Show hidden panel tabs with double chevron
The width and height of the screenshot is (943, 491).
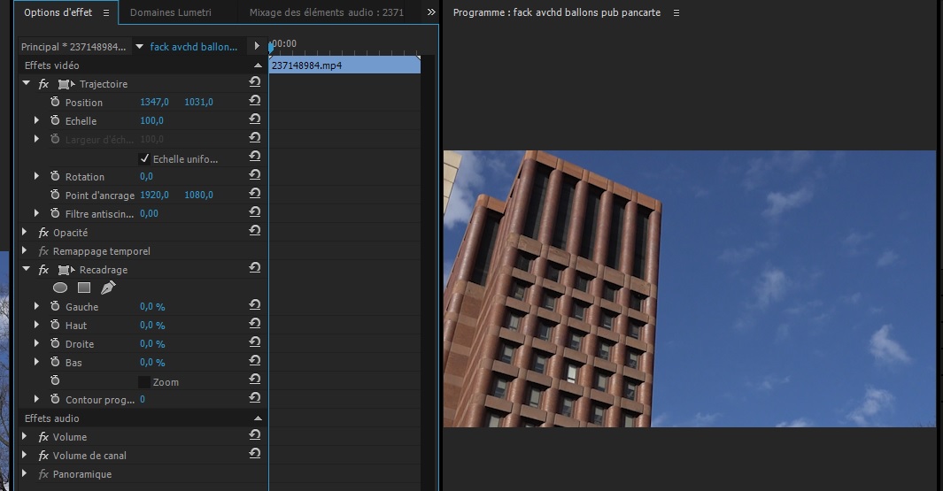pyautogui.click(x=431, y=13)
